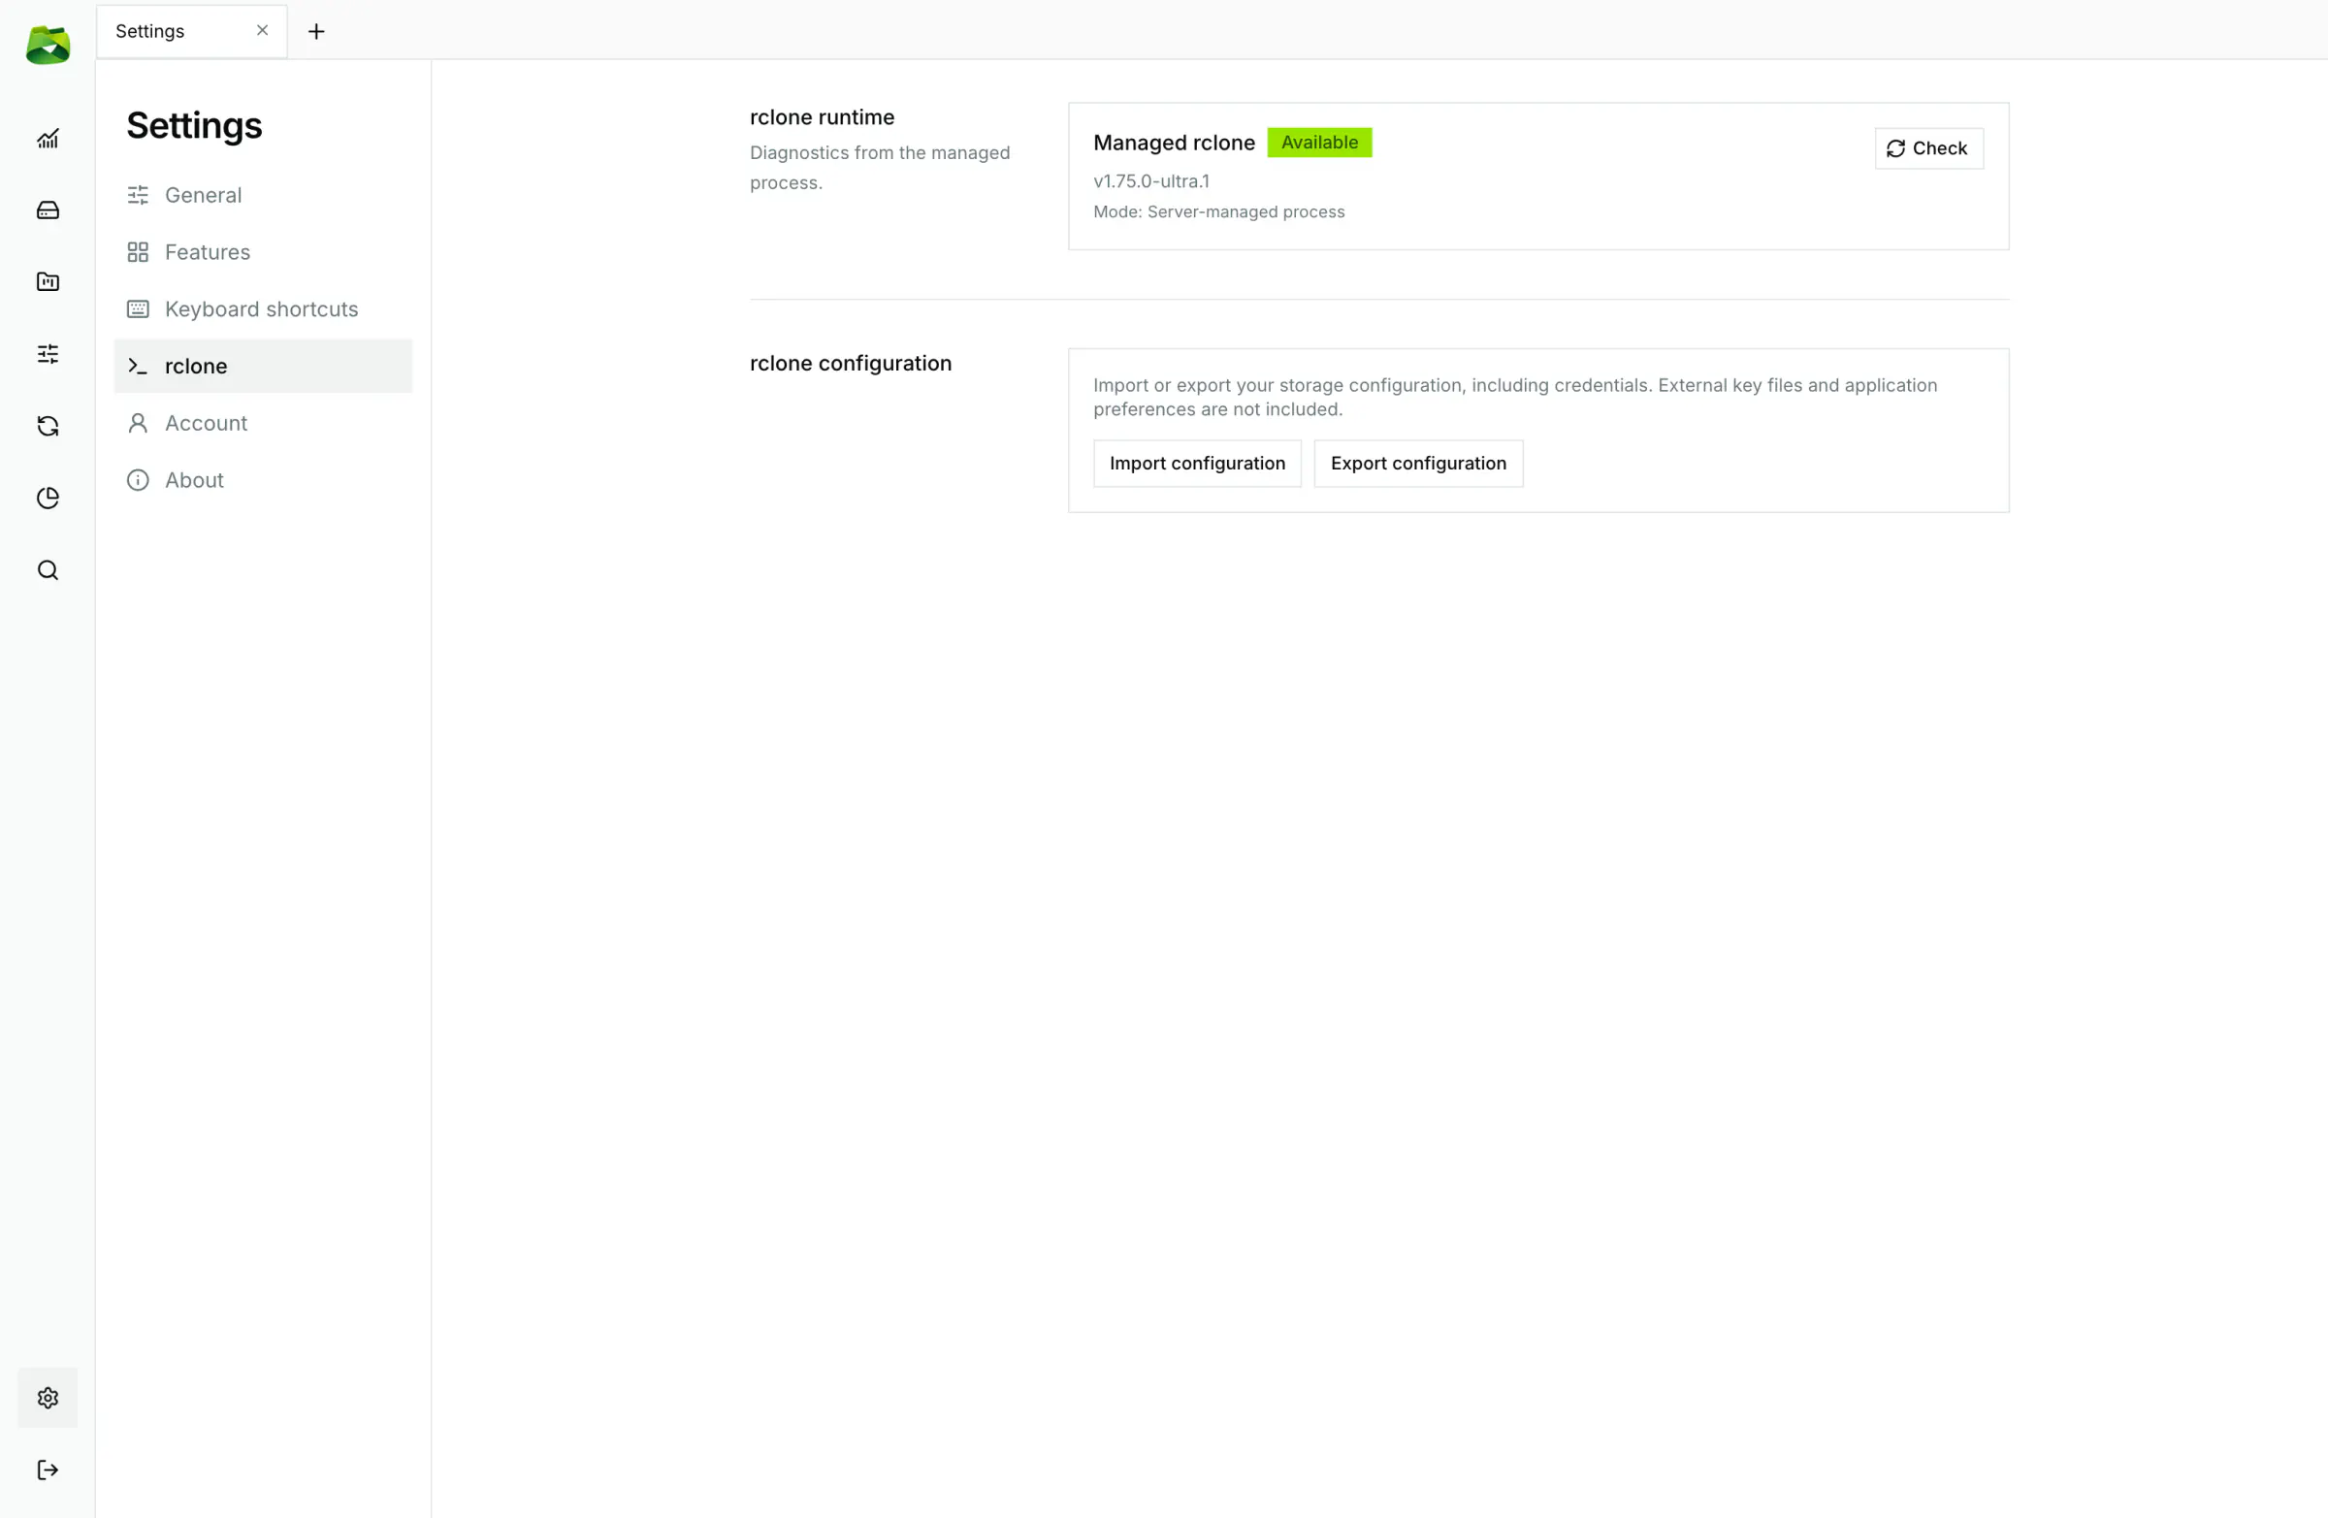
Task: Open General settings section
Action: click(x=263, y=195)
